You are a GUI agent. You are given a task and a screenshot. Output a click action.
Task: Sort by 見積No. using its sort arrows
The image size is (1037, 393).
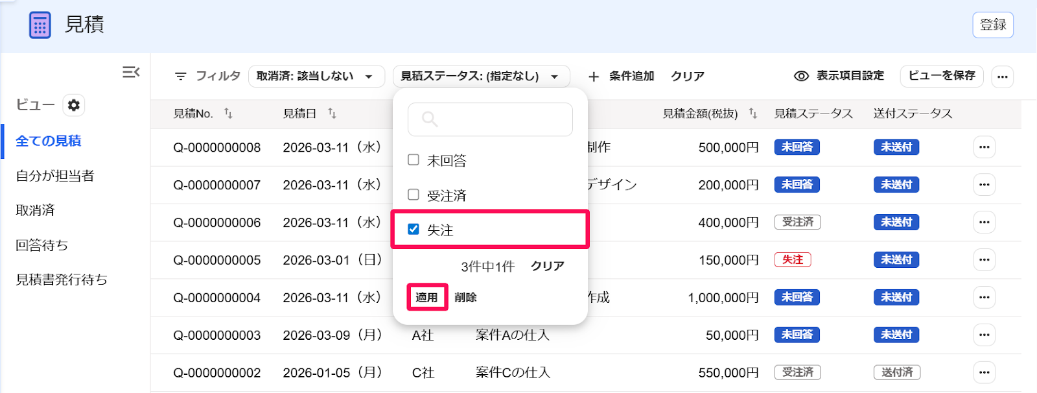coord(228,113)
